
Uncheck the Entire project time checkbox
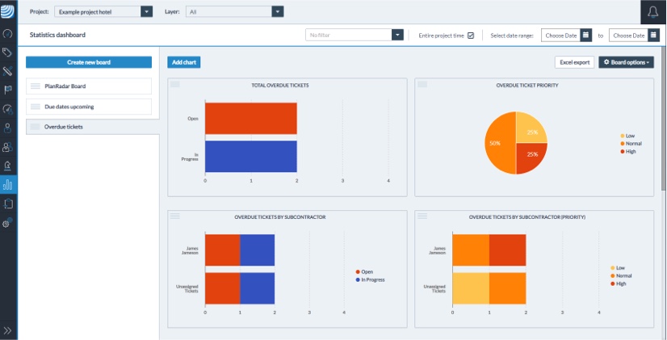tap(471, 36)
